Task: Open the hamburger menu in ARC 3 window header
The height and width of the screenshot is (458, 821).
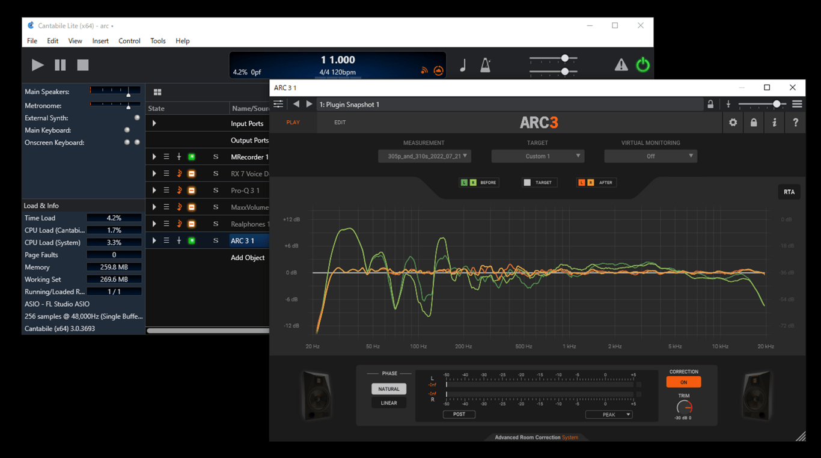Action: [797, 104]
